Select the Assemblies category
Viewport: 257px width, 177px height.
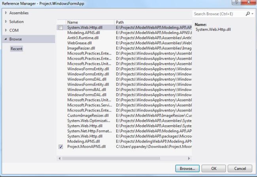[x=19, y=13]
